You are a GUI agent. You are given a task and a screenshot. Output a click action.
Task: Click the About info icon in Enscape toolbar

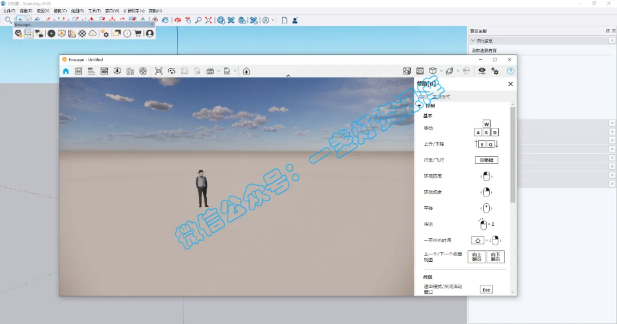tap(127, 34)
